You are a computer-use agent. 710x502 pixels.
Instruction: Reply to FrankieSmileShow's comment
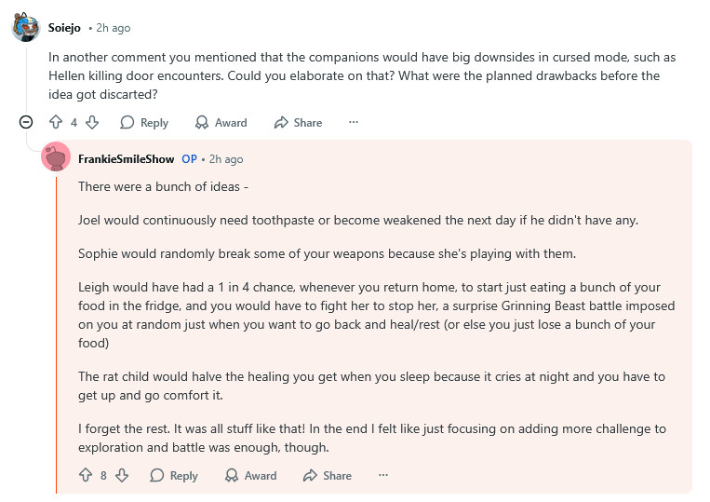click(174, 475)
